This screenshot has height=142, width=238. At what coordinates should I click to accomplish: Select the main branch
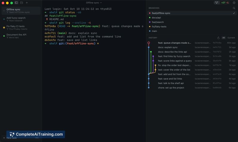(192, 31)
